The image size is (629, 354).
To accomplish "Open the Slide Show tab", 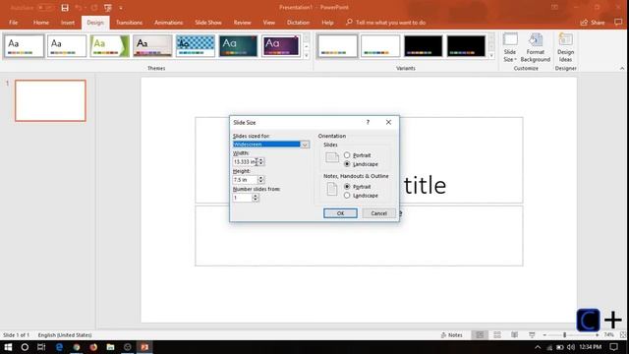I will pyautogui.click(x=207, y=23).
